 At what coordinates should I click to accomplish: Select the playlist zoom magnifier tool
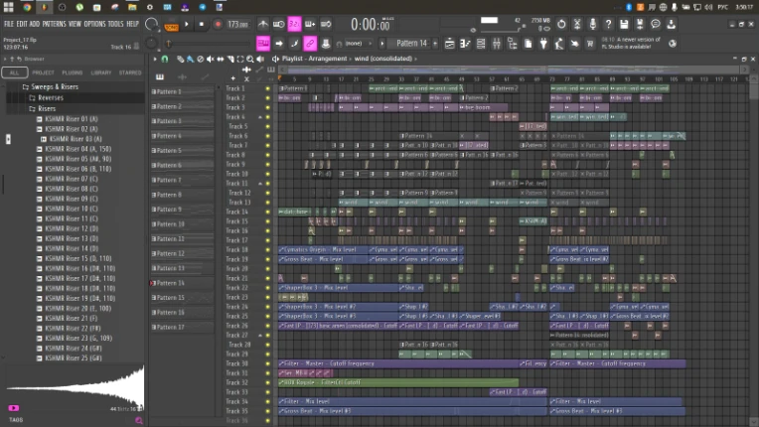[x=250, y=59]
